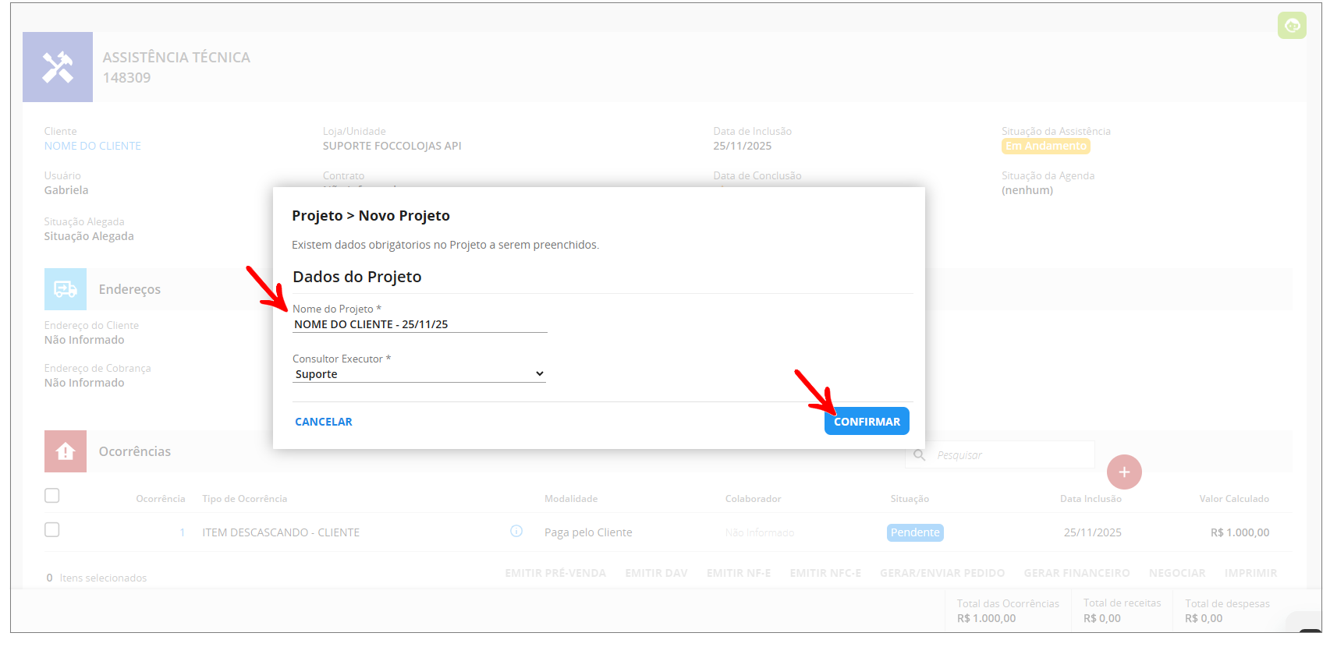The height and width of the screenshot is (647, 1330).
Task: Sort by Colaborador column header
Action: pyautogui.click(x=753, y=499)
